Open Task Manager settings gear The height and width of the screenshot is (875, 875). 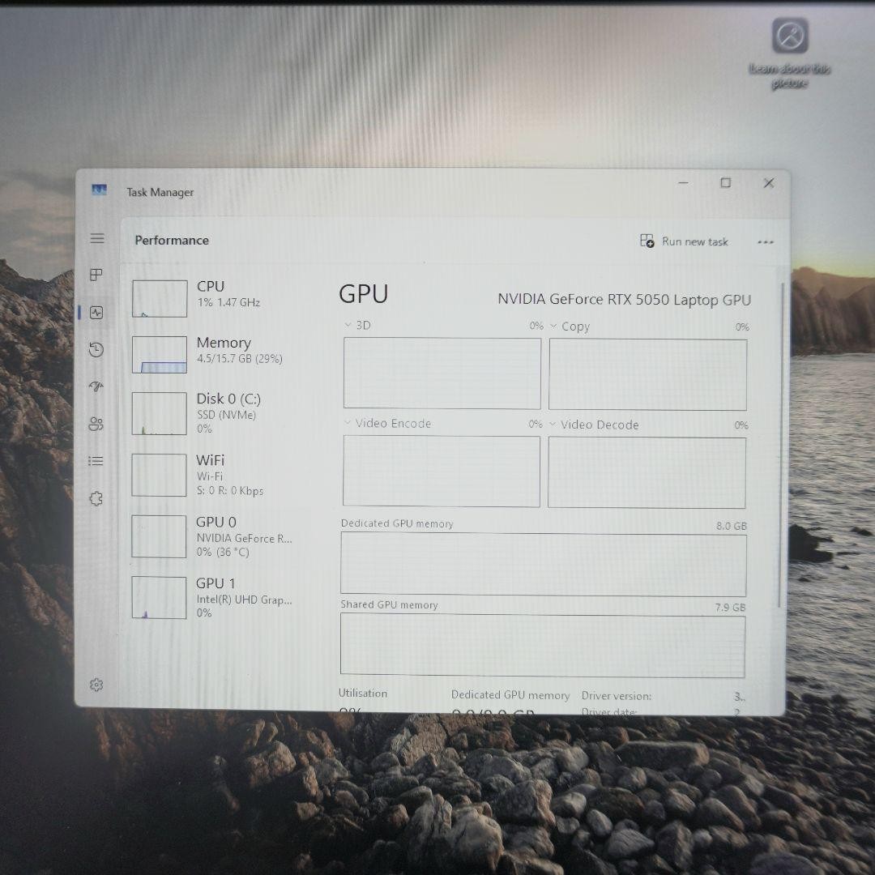point(96,685)
